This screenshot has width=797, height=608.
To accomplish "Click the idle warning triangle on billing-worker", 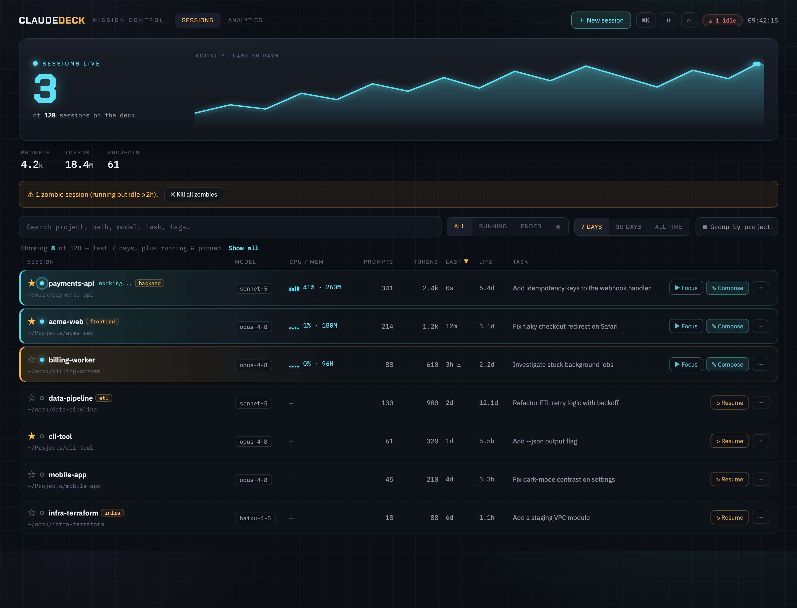I will click(x=459, y=365).
